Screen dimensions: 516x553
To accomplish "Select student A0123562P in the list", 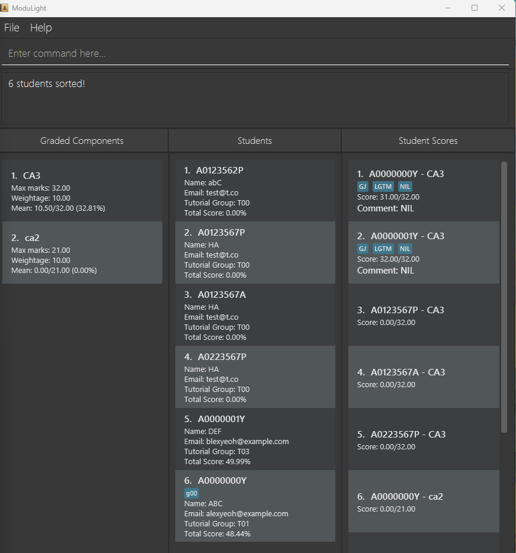I will coord(255,191).
